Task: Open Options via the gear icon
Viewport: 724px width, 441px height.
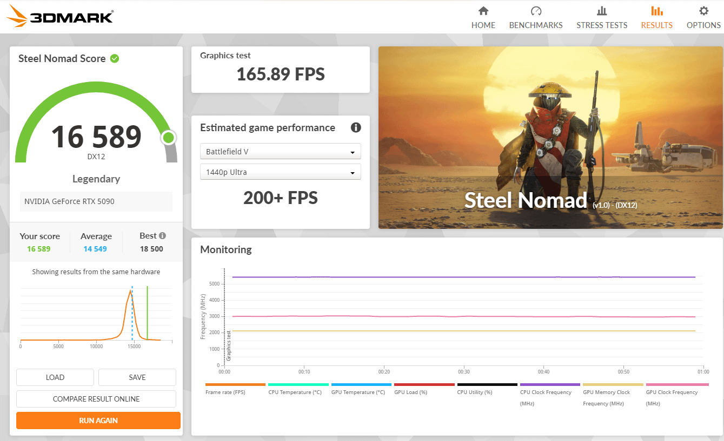Action: pyautogui.click(x=703, y=11)
